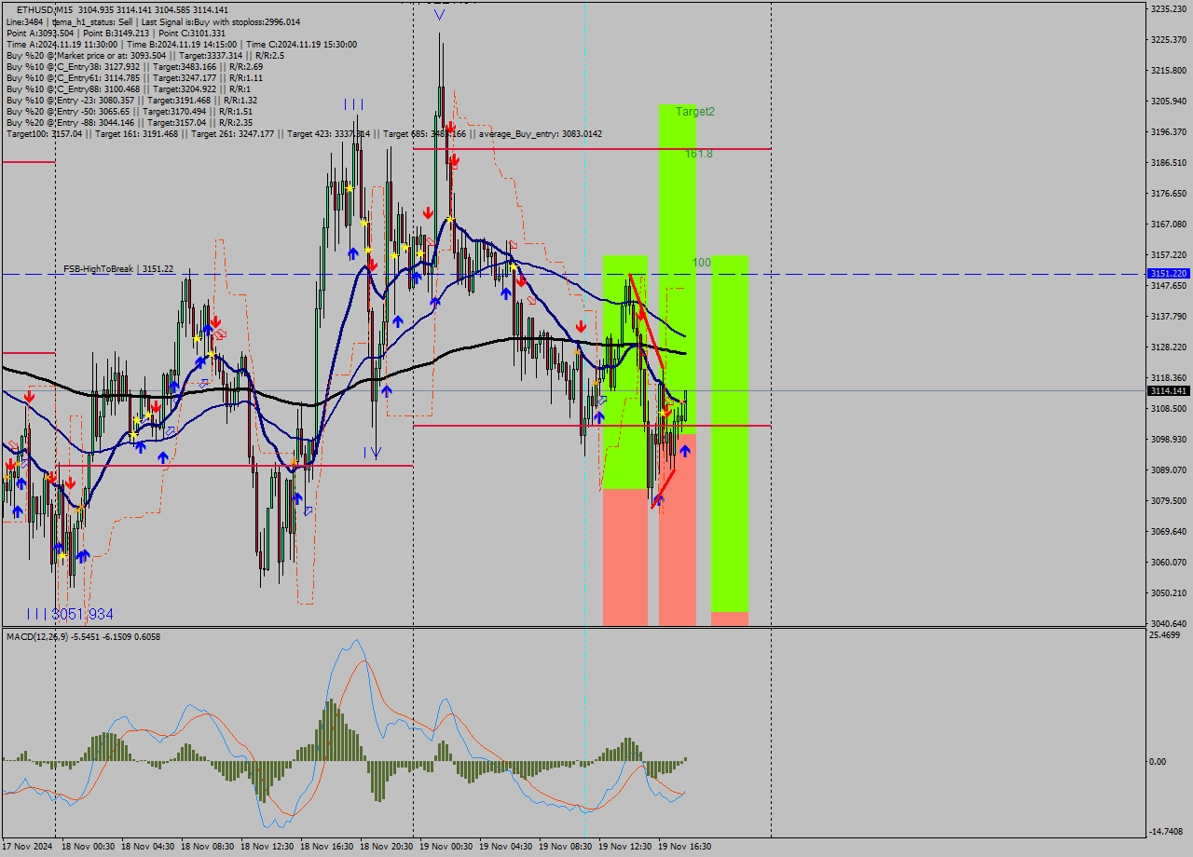Click the Time A:2024.11.19 11:30:00 line
This screenshot has height=857, width=1193.
(x=181, y=44)
